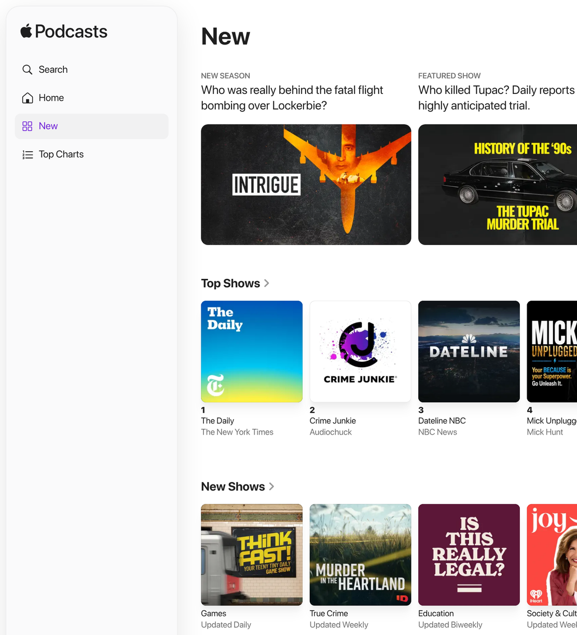
Task: Click the Lockerbie bombing headline text
Action: [x=292, y=98]
